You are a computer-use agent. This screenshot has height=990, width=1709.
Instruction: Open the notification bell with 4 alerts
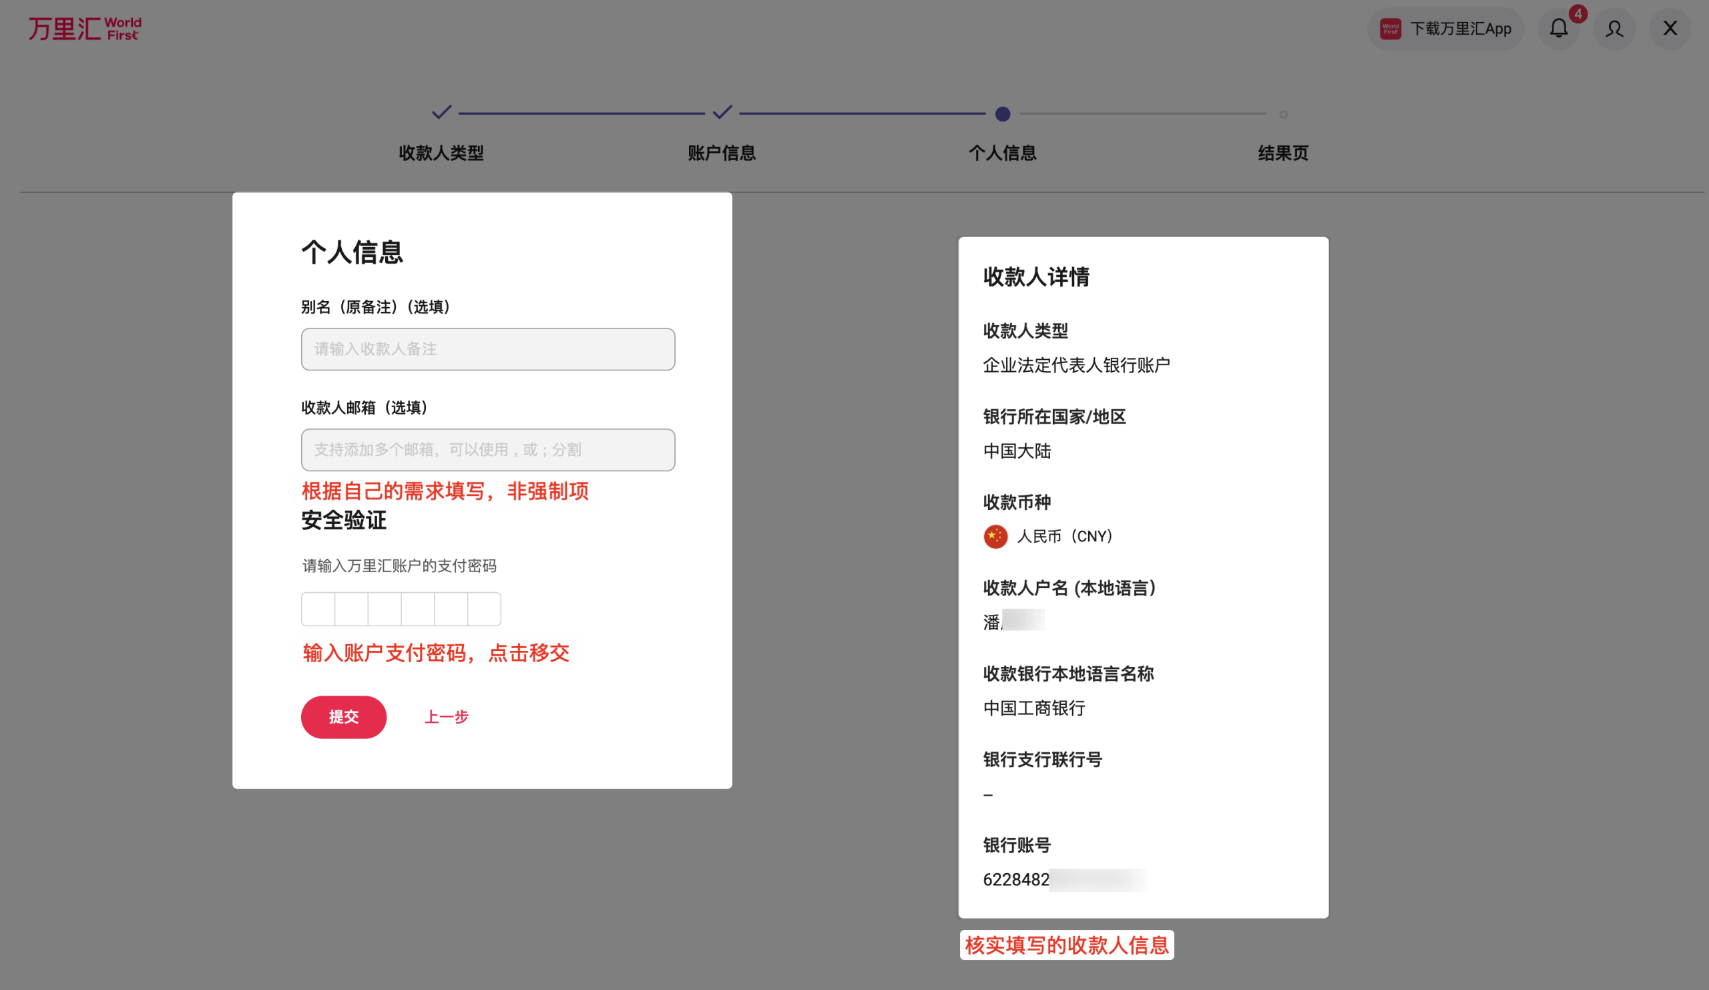(x=1559, y=29)
